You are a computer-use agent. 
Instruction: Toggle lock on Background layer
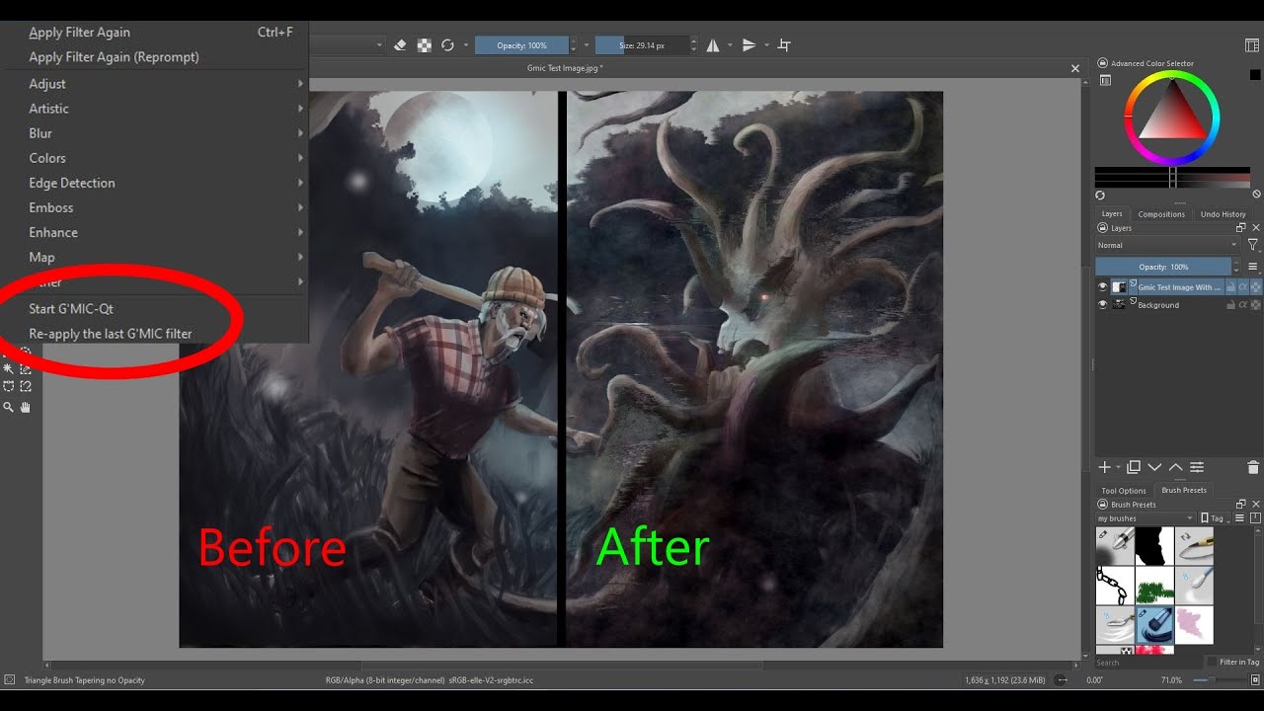coord(1231,305)
